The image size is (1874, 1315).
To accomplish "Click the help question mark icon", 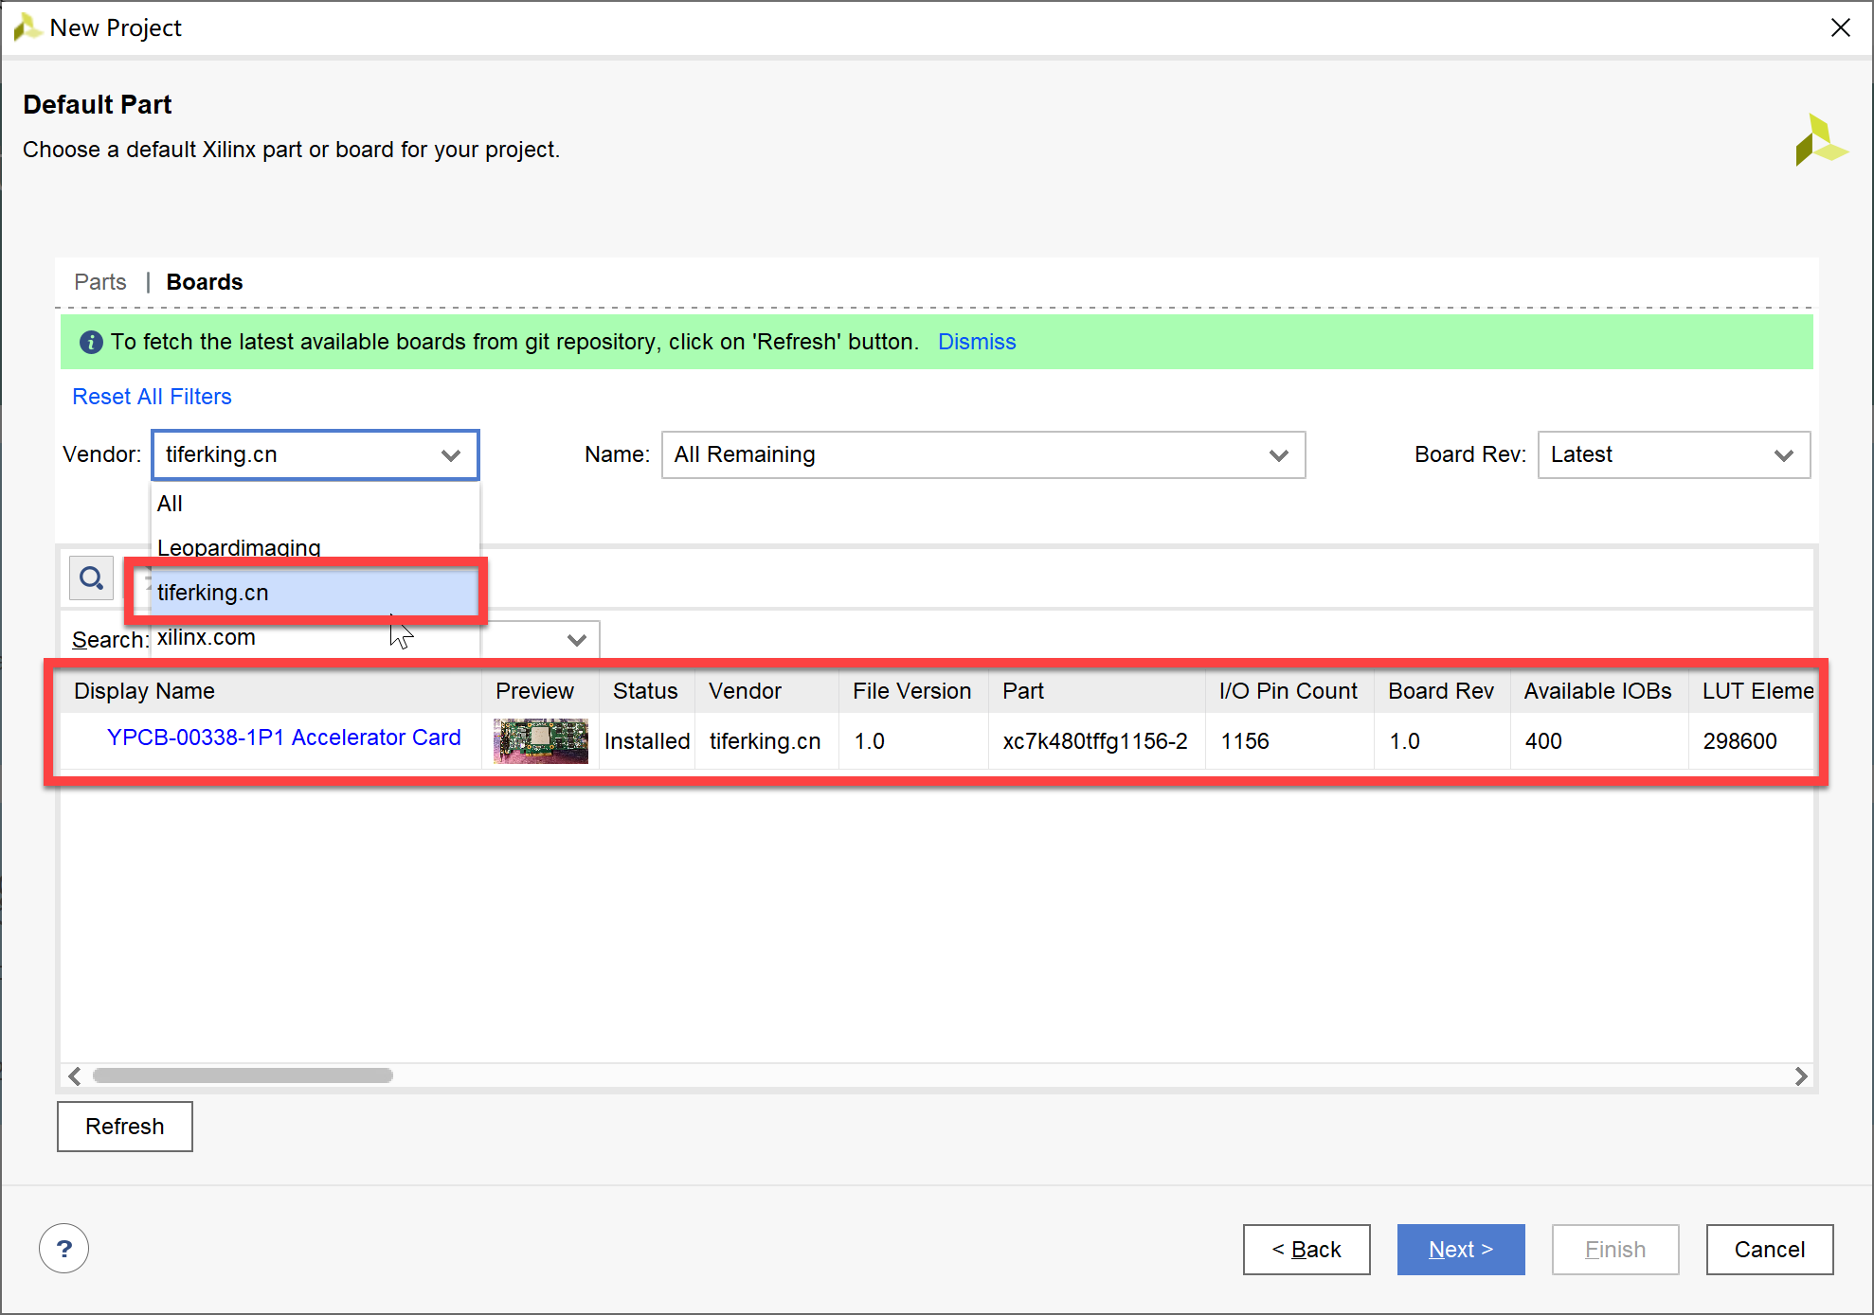I will (63, 1249).
